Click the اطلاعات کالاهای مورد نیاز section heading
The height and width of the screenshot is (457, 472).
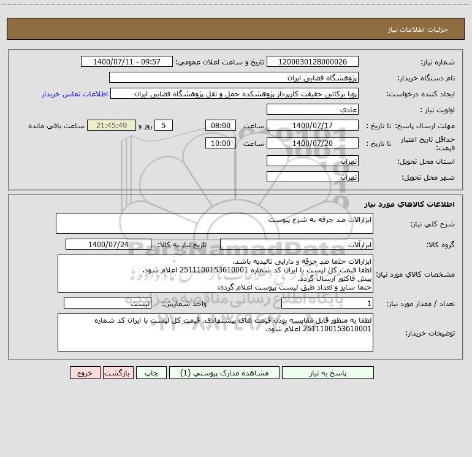[x=409, y=204]
